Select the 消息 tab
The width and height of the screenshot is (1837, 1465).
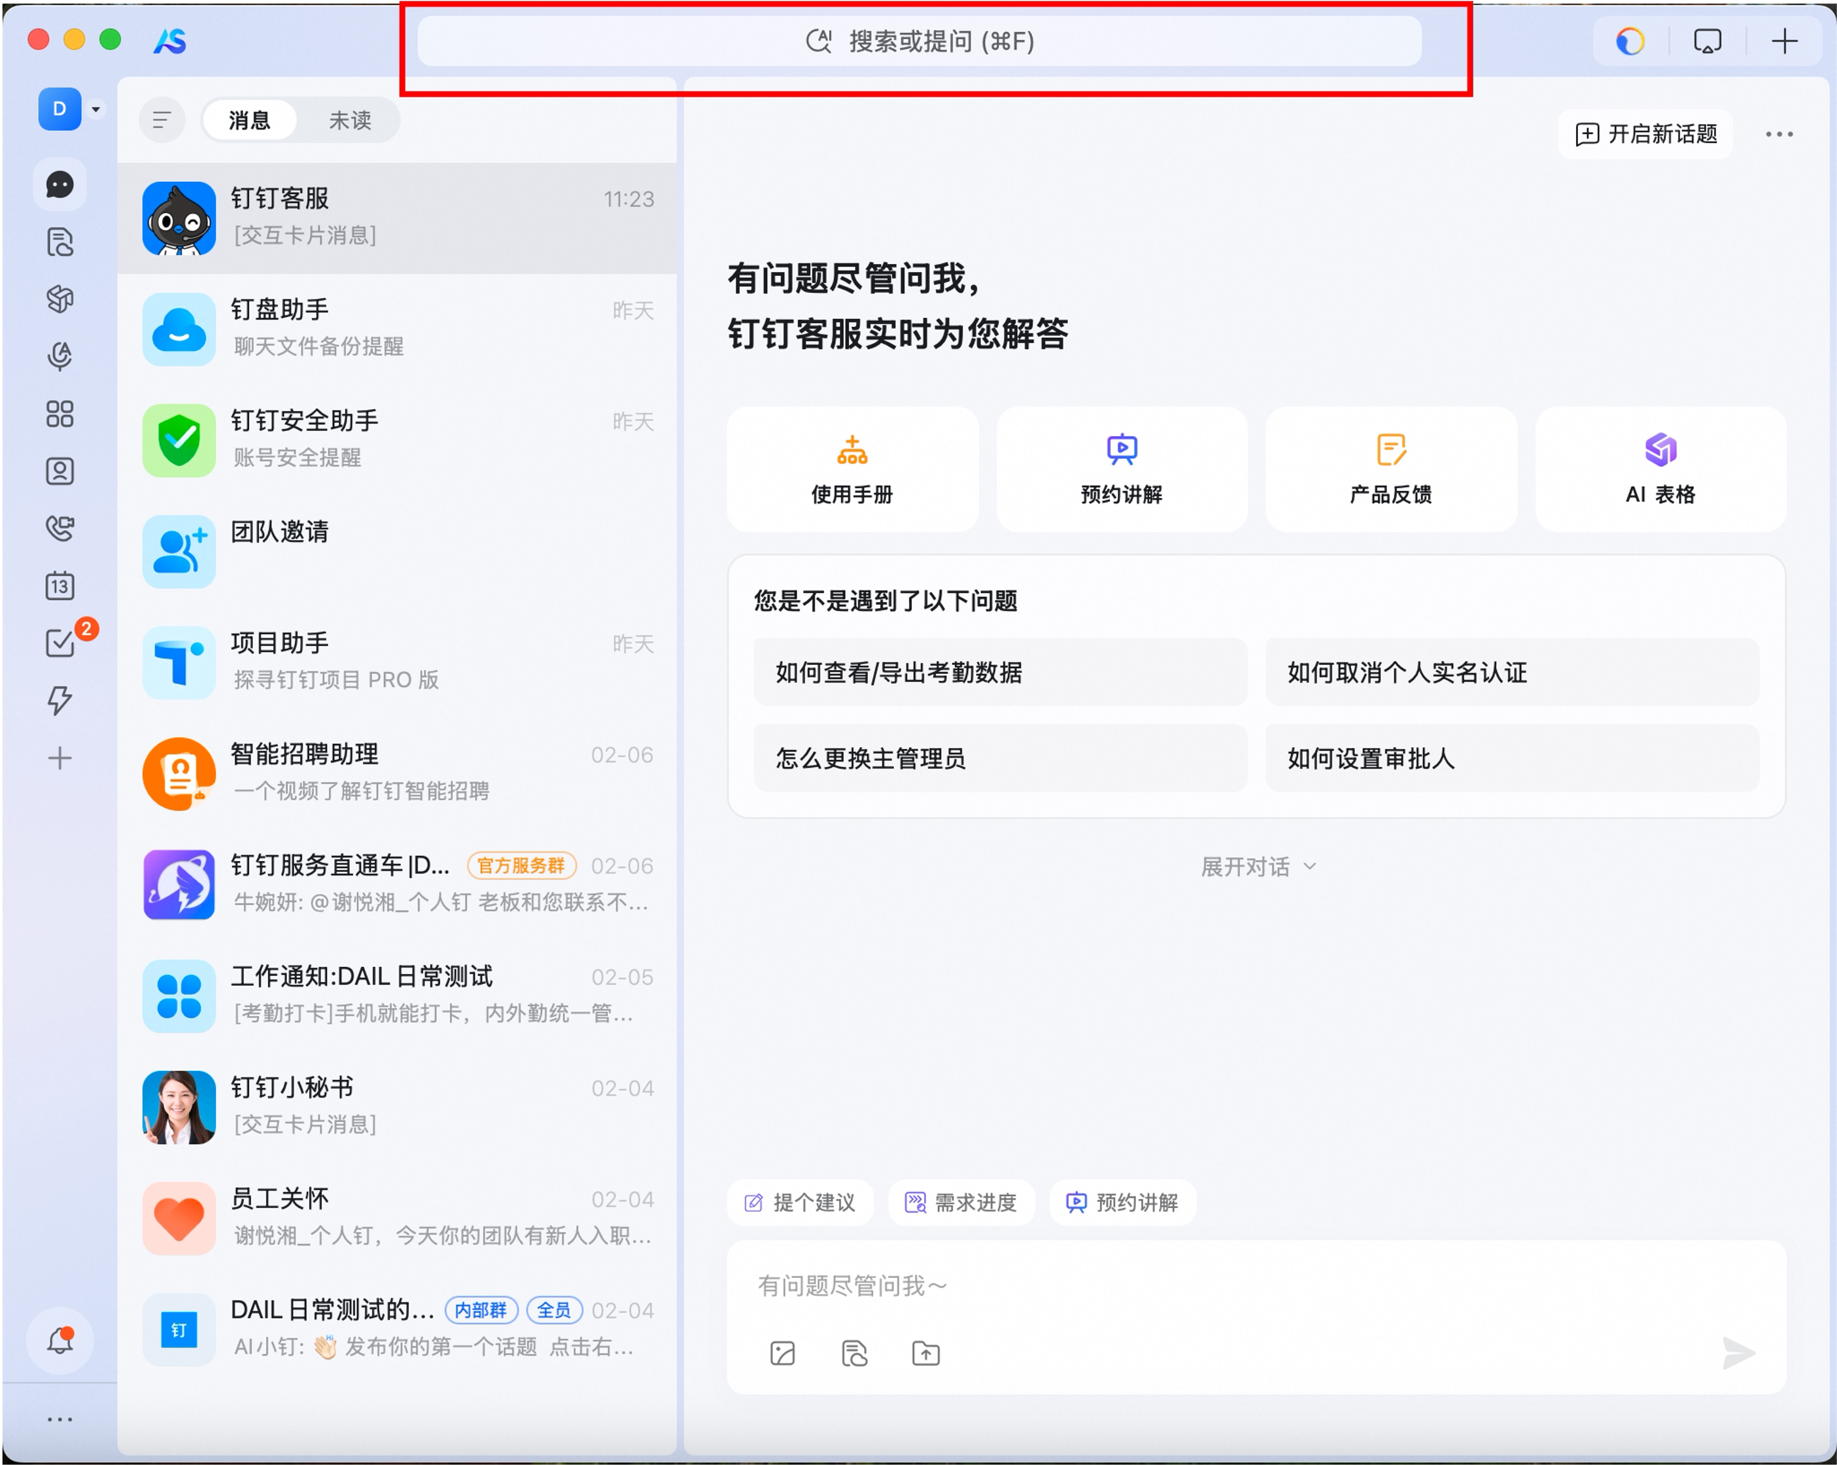coord(250,119)
